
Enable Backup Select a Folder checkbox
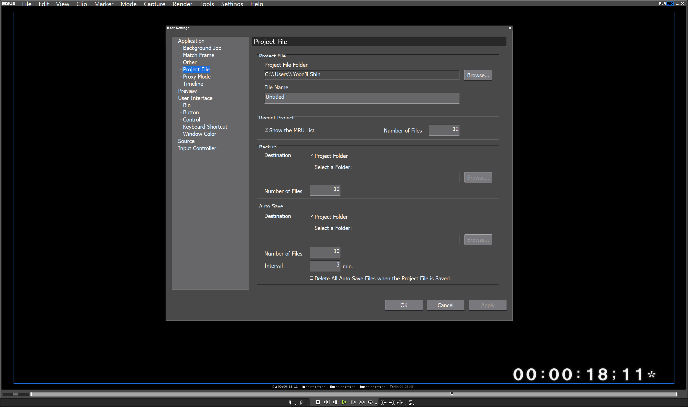[312, 167]
